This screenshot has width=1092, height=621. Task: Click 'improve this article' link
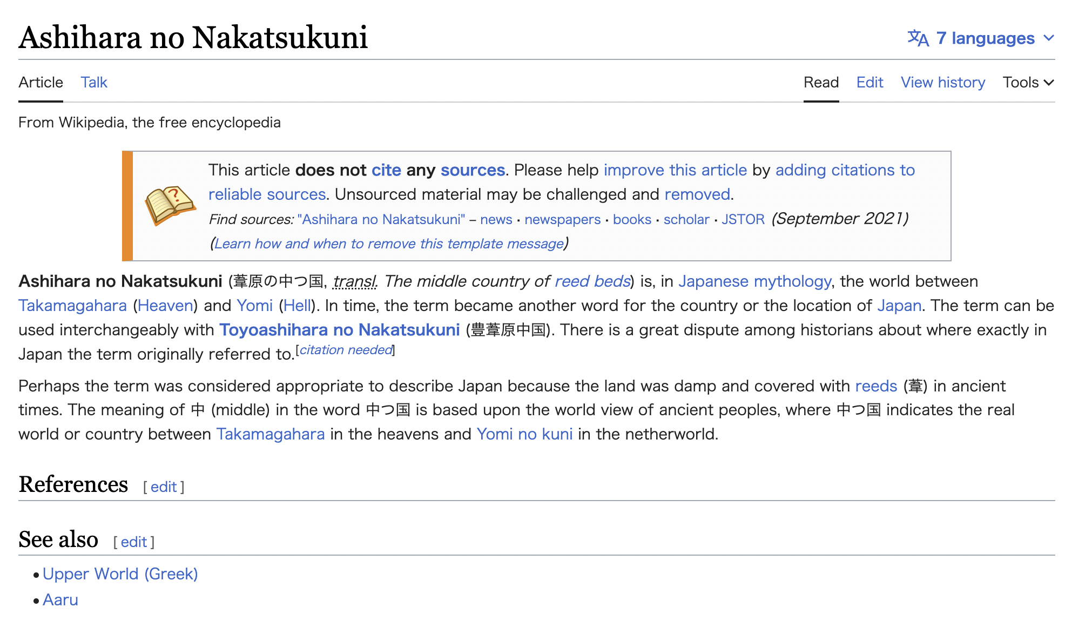click(x=675, y=170)
